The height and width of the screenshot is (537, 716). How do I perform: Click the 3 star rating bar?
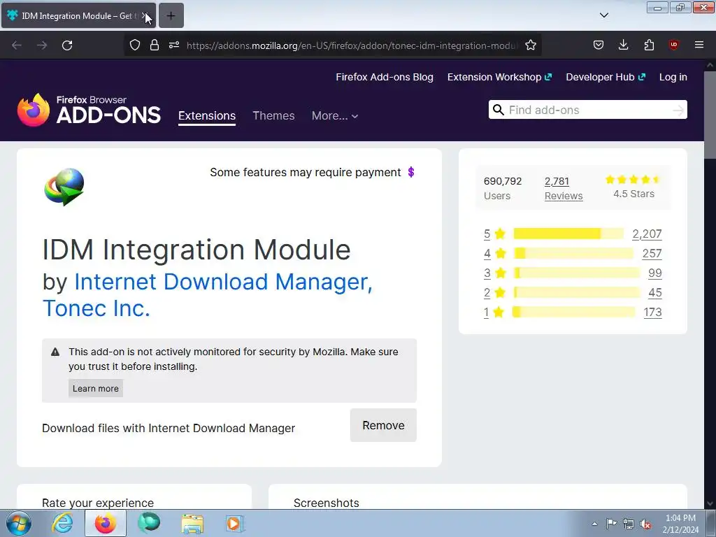(x=577, y=273)
